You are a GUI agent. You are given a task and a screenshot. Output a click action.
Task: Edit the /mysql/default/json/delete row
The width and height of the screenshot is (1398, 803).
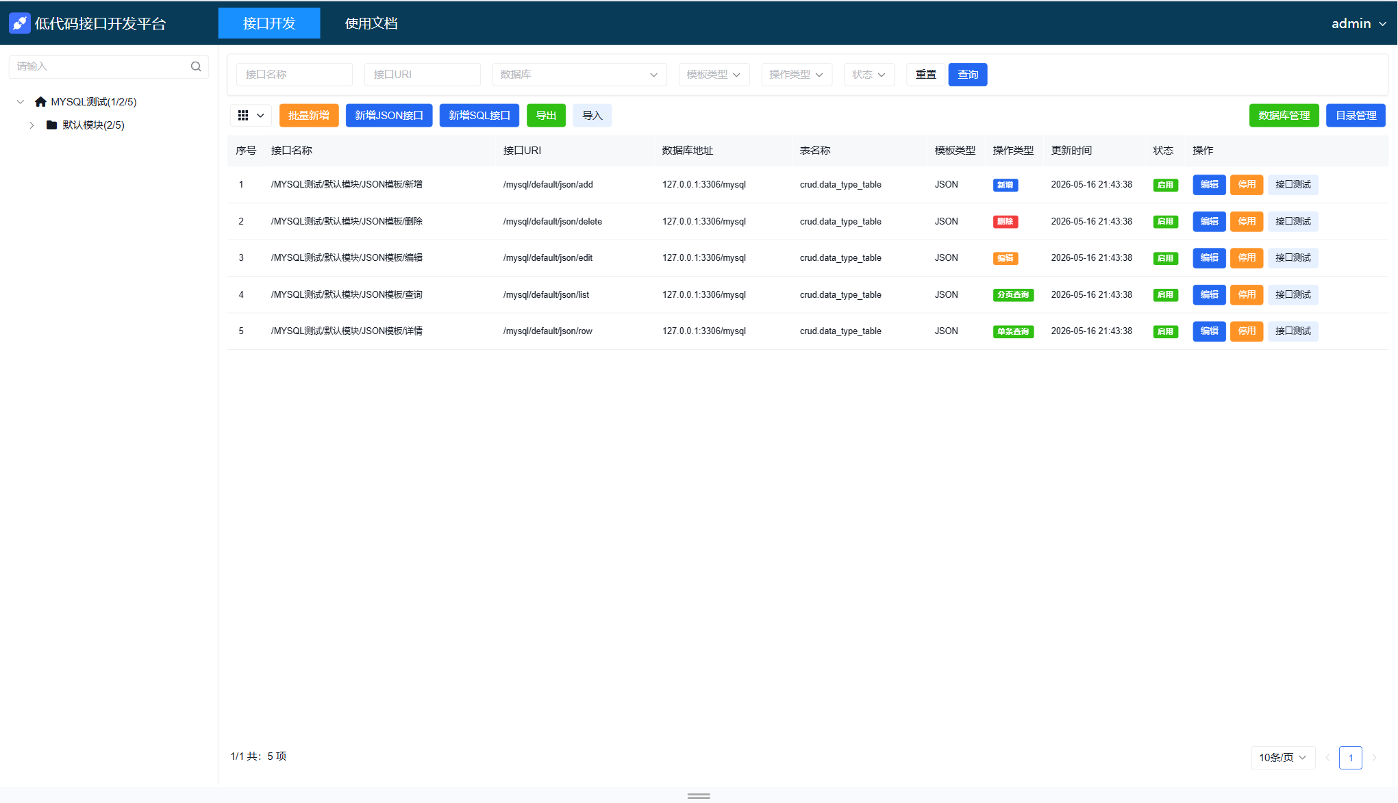click(1210, 222)
